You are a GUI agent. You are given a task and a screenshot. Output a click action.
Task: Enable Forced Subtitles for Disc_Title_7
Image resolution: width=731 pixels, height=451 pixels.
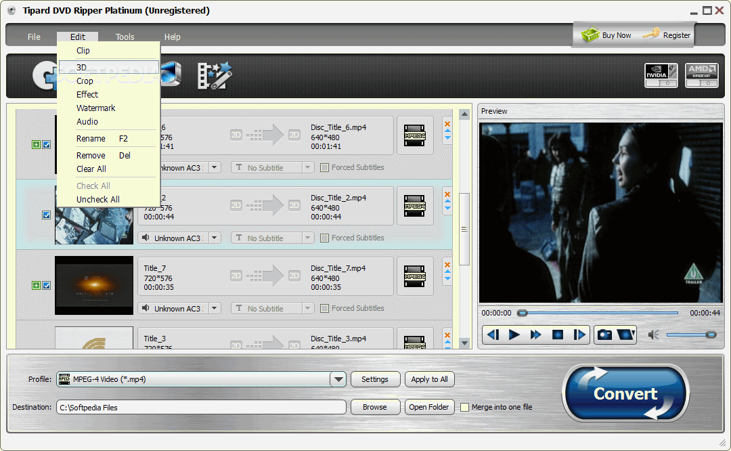(324, 308)
